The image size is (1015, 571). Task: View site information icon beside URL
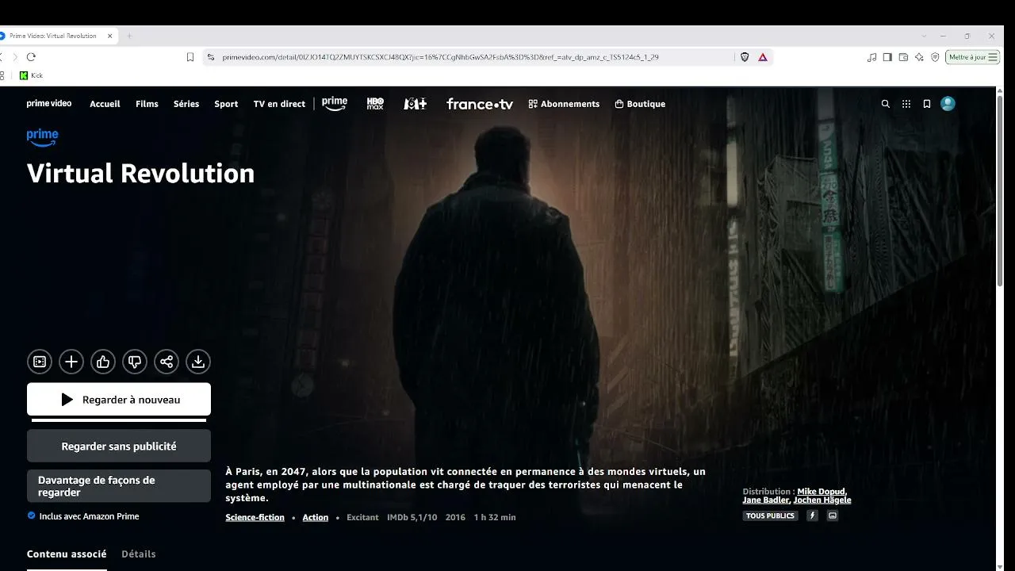[x=210, y=57]
